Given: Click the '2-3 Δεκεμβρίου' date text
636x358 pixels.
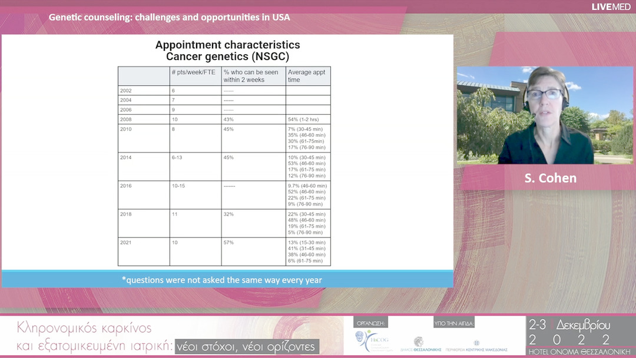Looking at the screenshot, I should click(x=569, y=325).
